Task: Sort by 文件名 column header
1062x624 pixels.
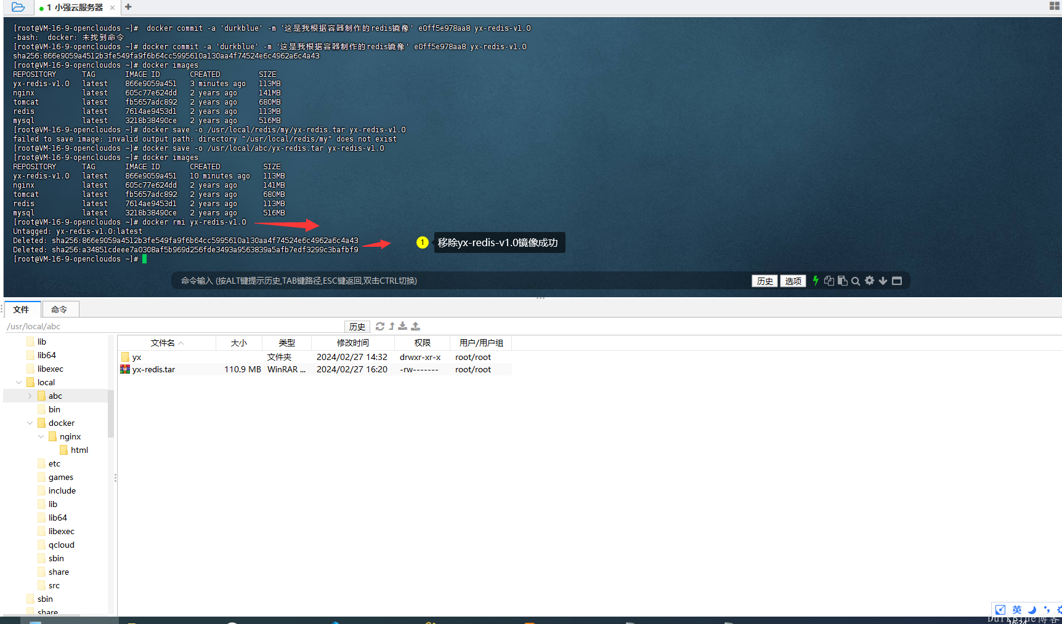Action: tap(166, 343)
